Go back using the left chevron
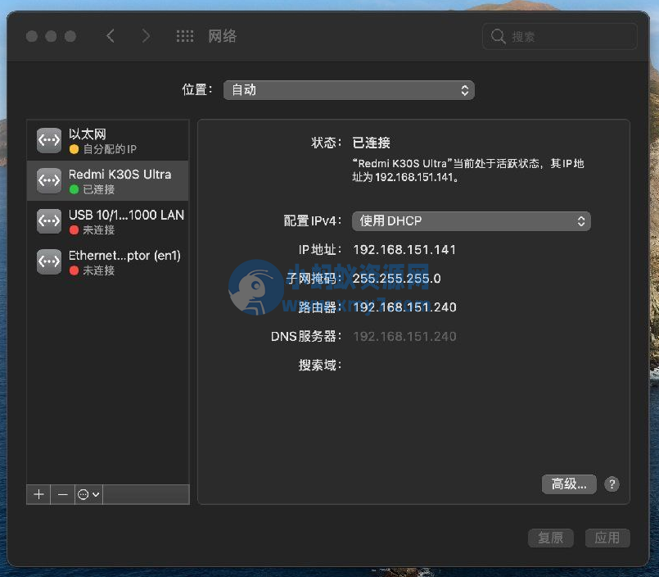The image size is (659, 577). (111, 36)
